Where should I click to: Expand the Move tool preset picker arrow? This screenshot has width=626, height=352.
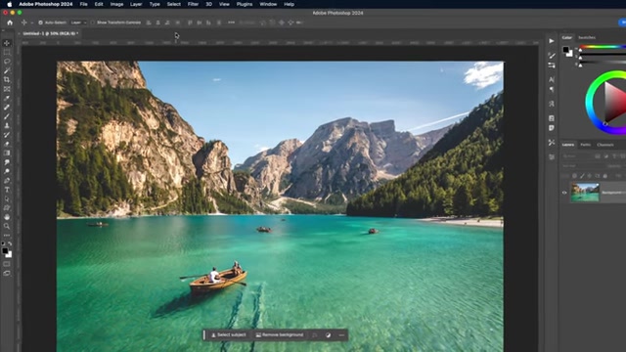pyautogui.click(x=32, y=22)
